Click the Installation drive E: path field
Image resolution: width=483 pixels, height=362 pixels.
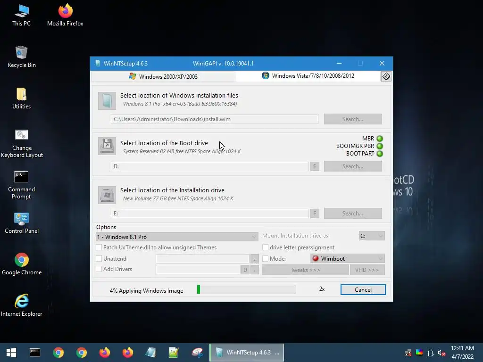210,214
